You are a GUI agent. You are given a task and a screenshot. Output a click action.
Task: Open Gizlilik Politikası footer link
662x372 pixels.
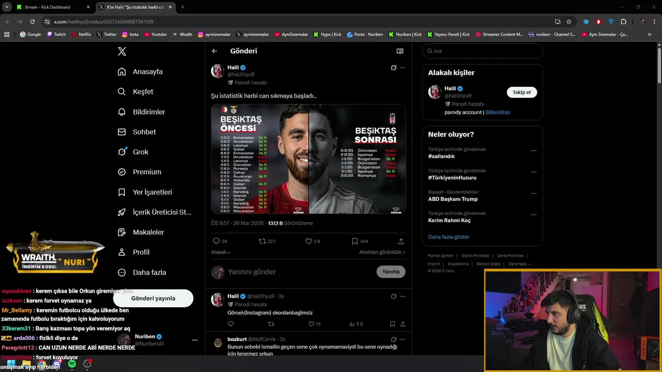point(475,256)
